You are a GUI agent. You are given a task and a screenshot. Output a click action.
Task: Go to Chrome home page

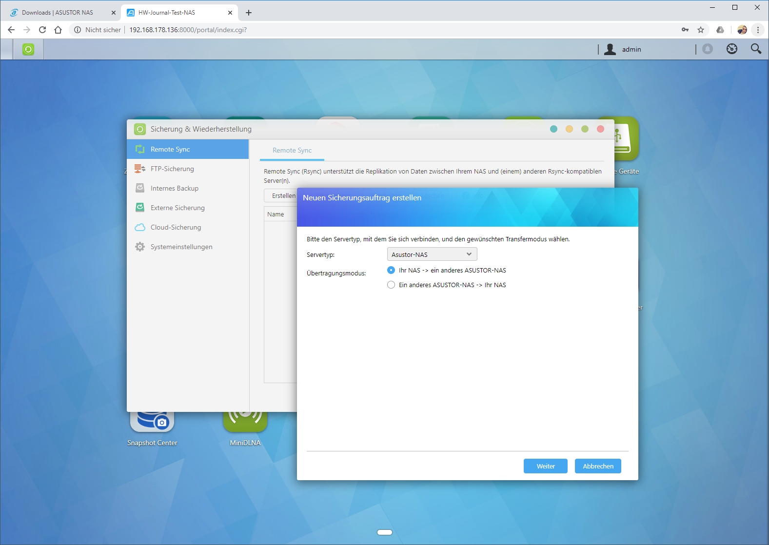[58, 30]
